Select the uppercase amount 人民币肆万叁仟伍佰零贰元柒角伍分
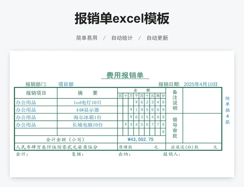This screenshot has width=244, height=187. (57, 147)
